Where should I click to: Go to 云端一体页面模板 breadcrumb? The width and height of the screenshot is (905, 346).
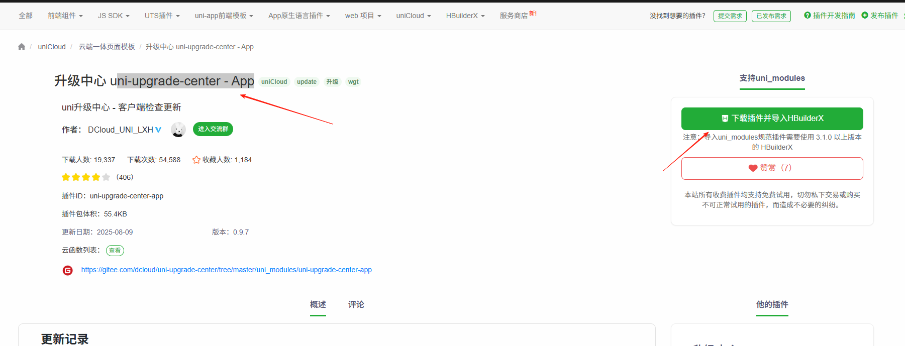107,47
